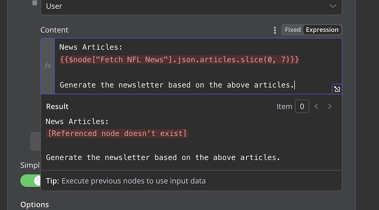Click the gray button at left edge
This screenshot has width=379, height=210.
pyautogui.click(x=35, y=141)
